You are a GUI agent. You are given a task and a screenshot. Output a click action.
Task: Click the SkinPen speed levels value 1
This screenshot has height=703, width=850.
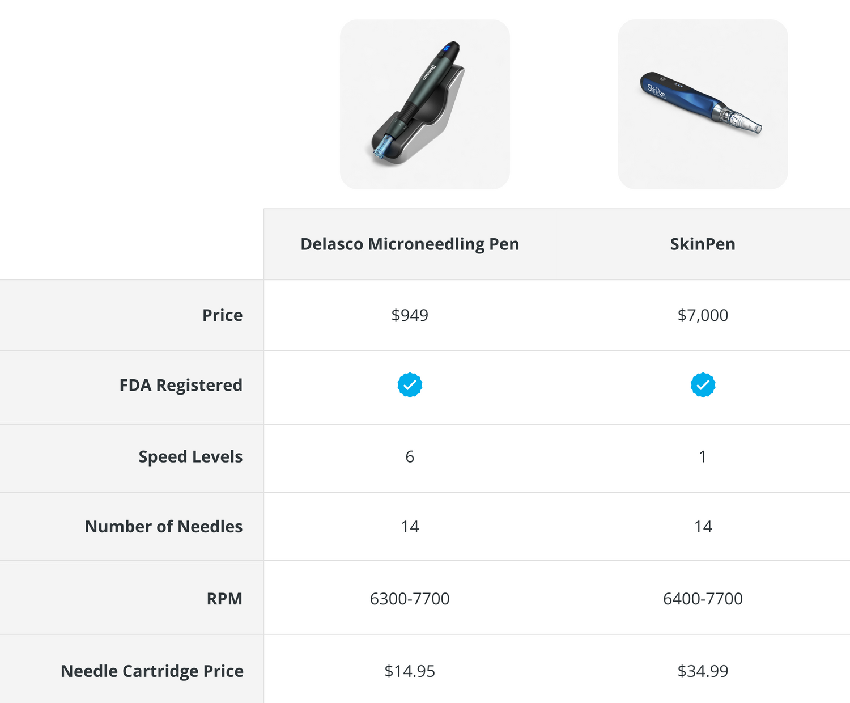pyautogui.click(x=703, y=457)
